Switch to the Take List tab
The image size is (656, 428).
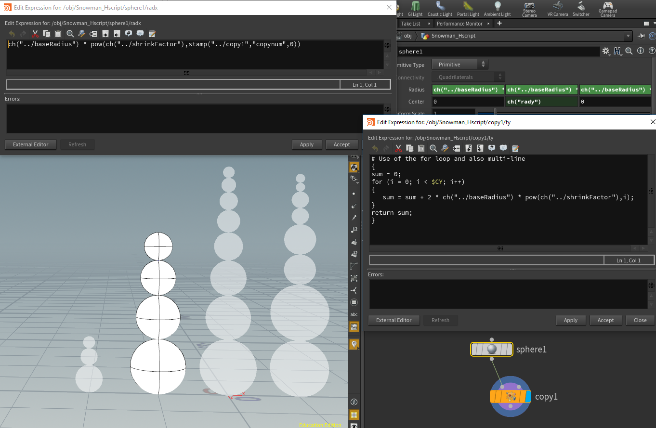410,23
